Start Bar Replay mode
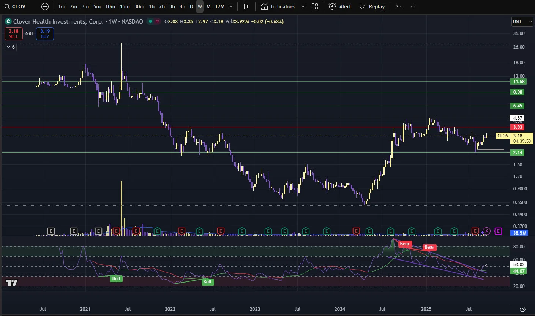 pos(372,6)
